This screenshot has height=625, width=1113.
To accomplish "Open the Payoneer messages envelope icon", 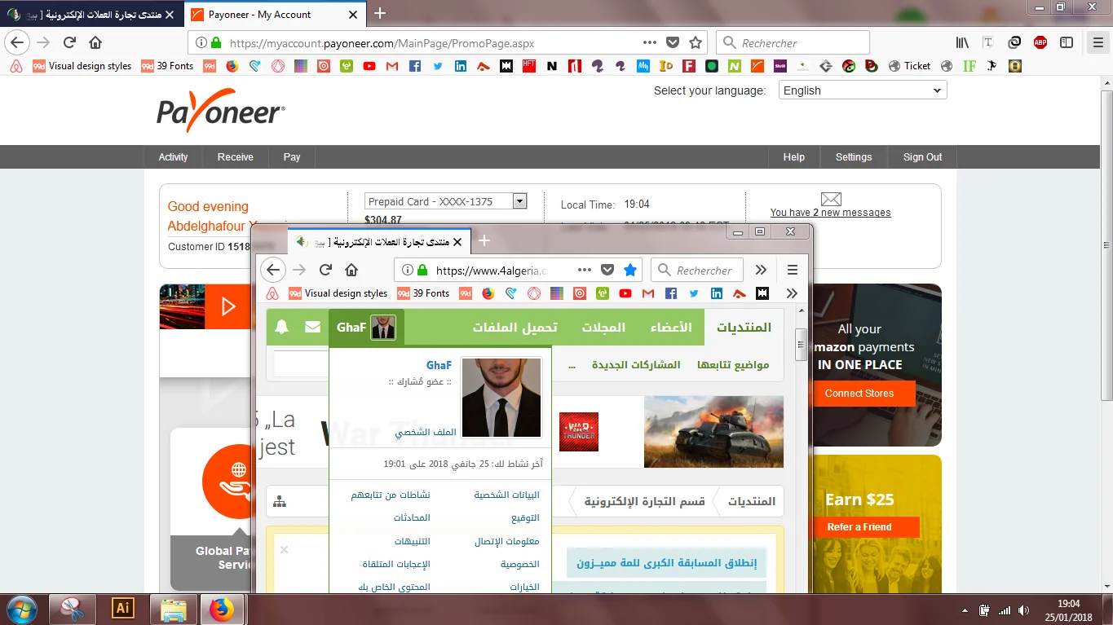I will coord(830,199).
